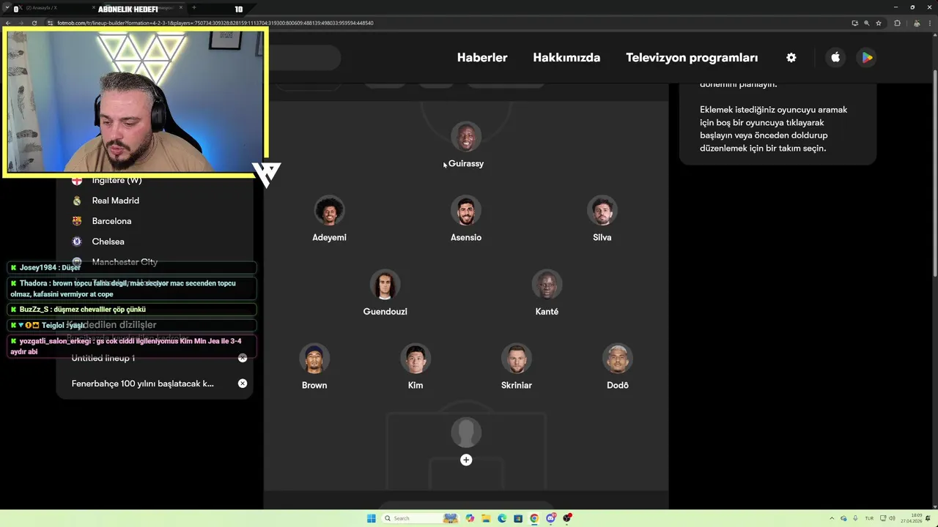Reload the page in browser

pos(34,23)
